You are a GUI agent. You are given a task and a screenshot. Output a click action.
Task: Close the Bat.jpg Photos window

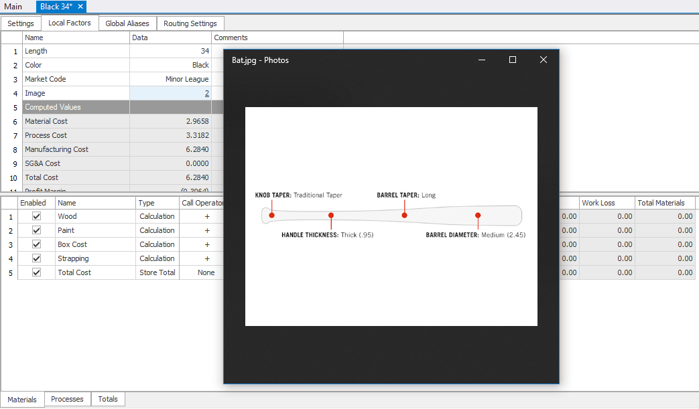544,60
